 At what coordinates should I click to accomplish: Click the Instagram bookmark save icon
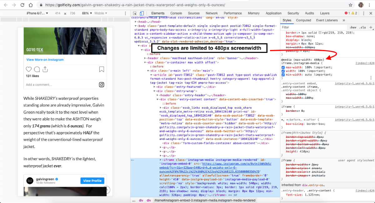click(102, 69)
